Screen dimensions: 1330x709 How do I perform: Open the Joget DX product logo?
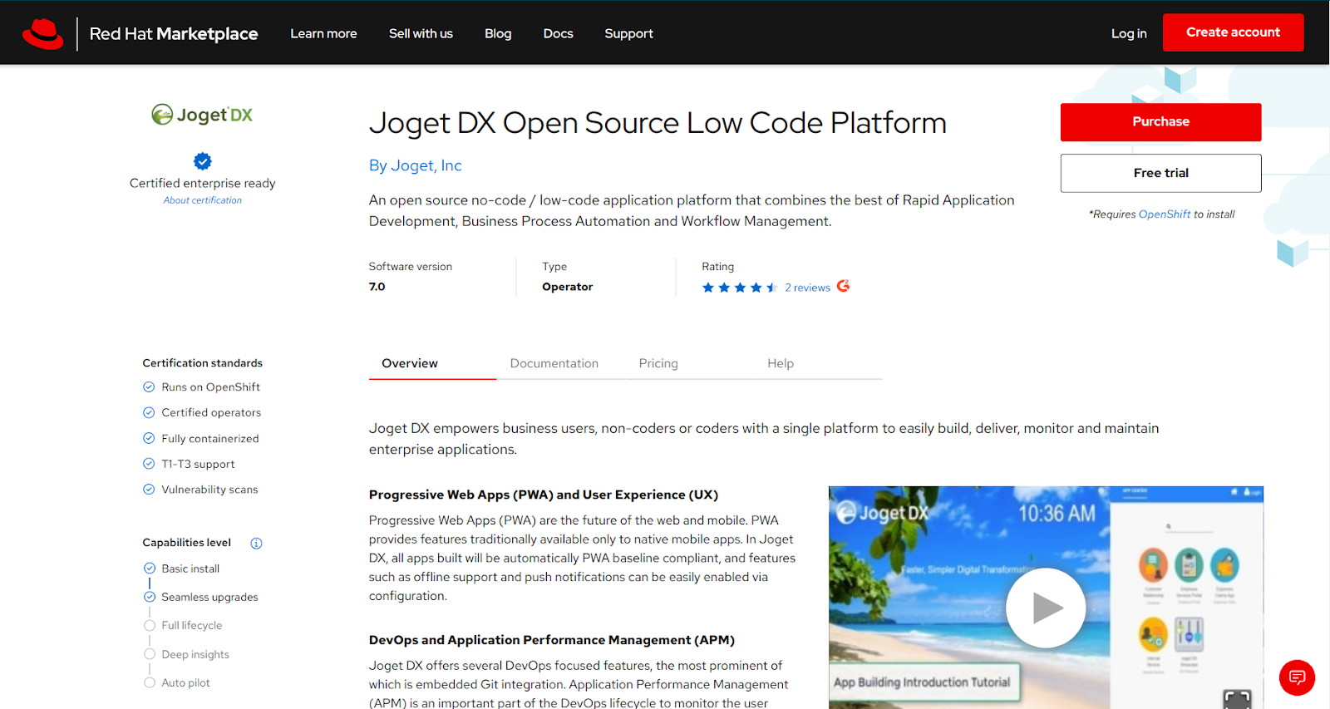point(202,115)
